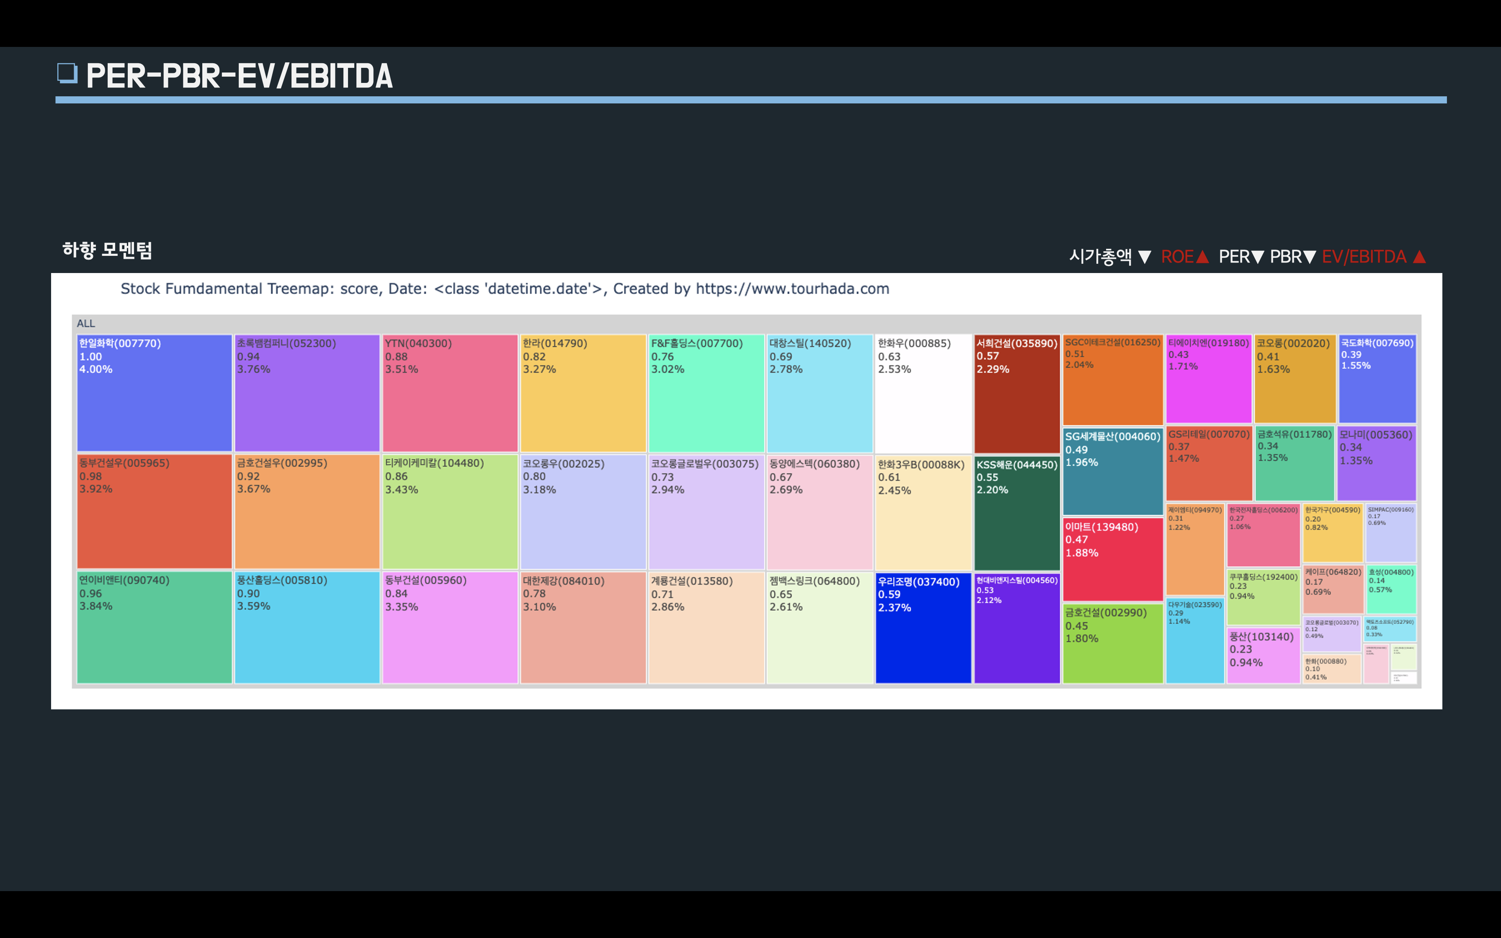Open the KSS해운(044450) green tile

[x=1016, y=513]
